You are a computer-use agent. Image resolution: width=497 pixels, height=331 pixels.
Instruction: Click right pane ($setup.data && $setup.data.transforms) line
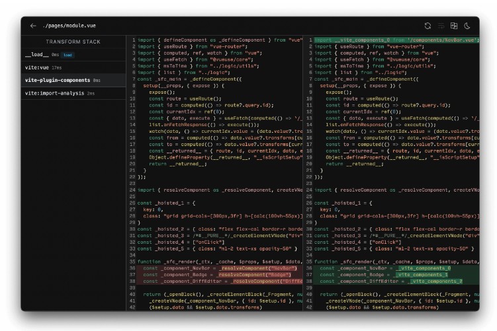[x=383, y=307]
